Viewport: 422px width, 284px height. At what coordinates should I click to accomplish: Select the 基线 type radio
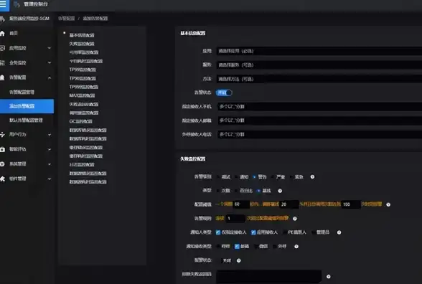258,191
